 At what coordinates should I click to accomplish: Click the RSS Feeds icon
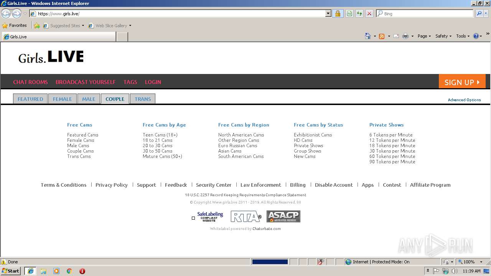382,36
